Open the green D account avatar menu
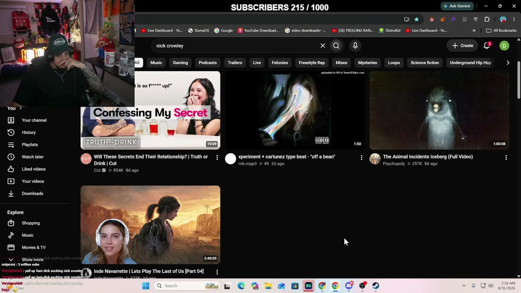Screen dimensions: 521x293 click(x=504, y=46)
